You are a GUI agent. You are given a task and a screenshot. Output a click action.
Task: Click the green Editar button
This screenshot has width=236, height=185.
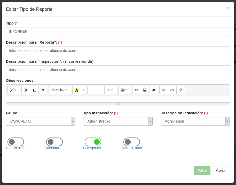(x=202, y=171)
